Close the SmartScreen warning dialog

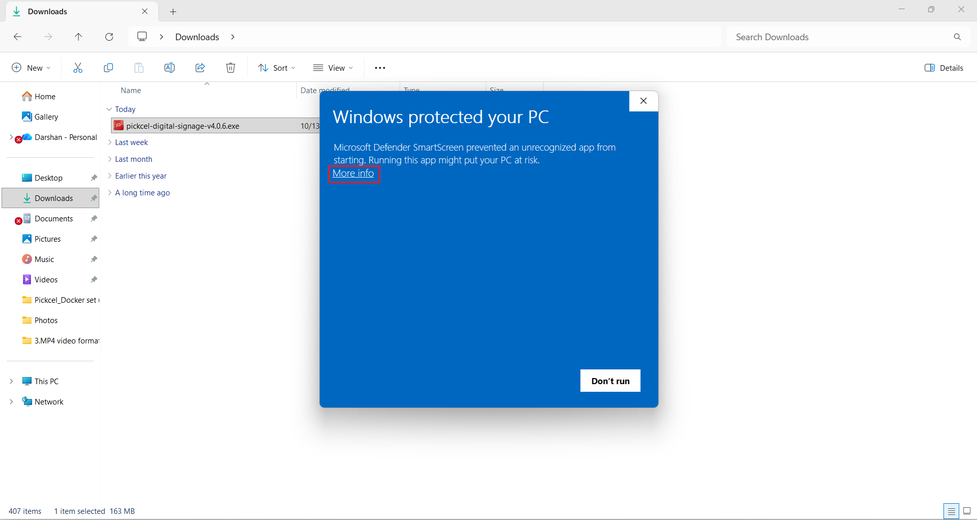[644, 101]
